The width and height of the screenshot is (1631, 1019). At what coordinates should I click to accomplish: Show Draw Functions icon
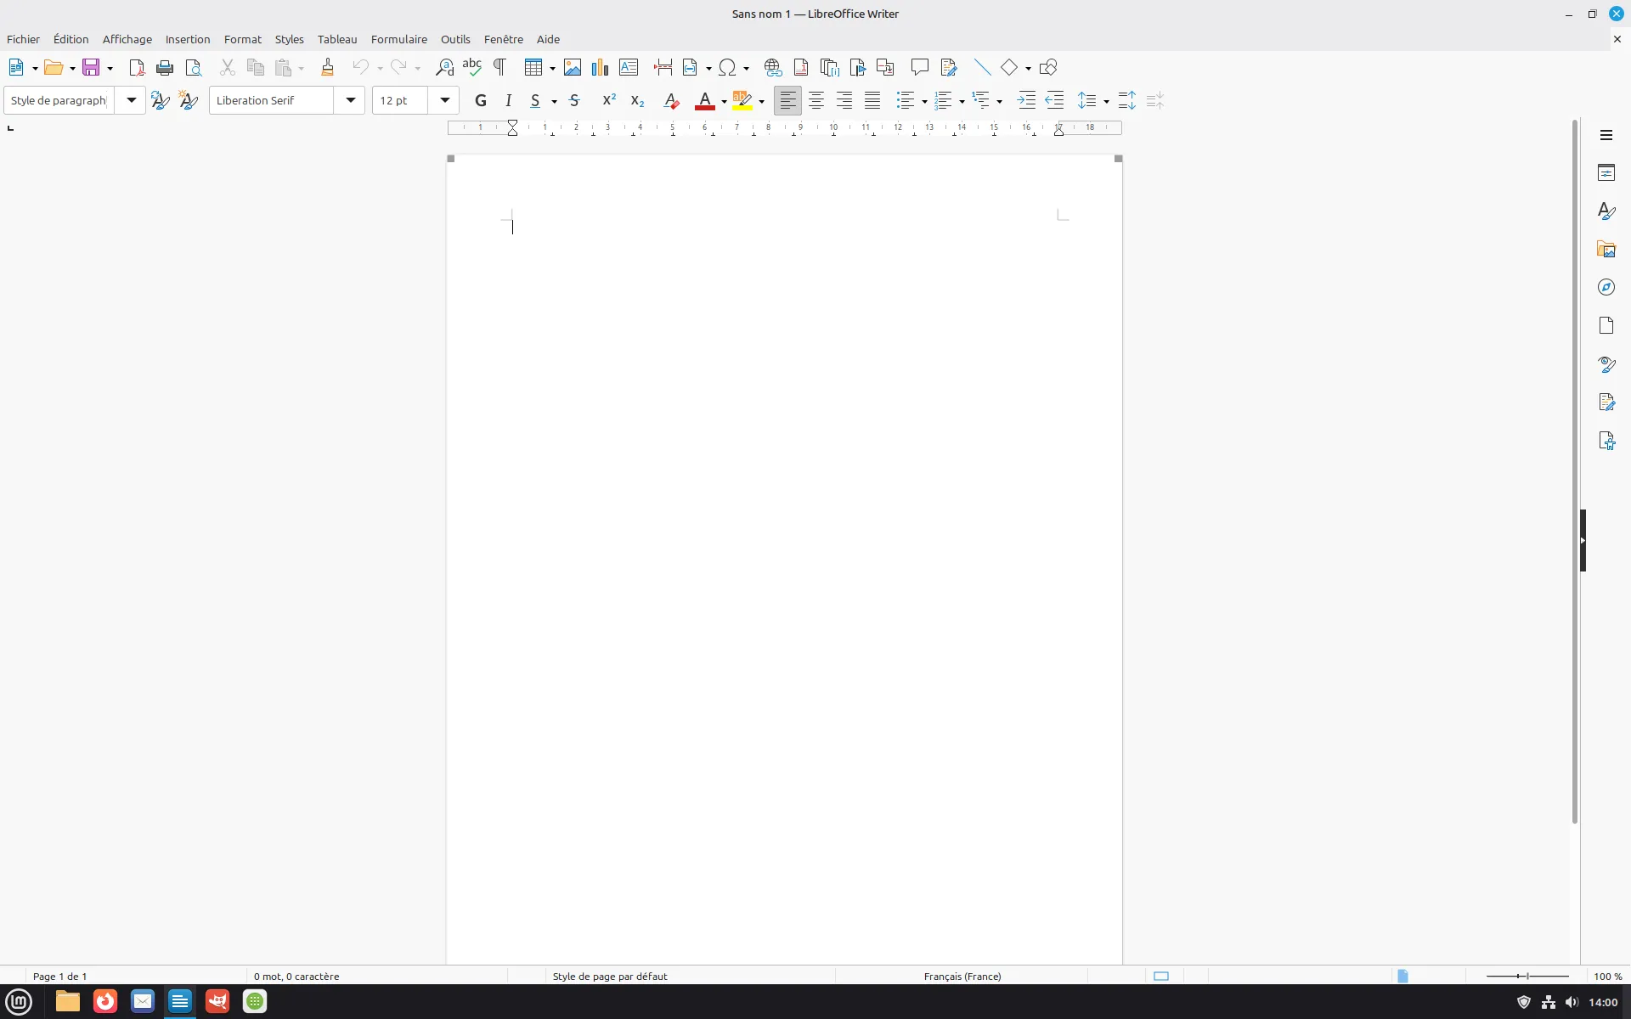pos(1048,67)
